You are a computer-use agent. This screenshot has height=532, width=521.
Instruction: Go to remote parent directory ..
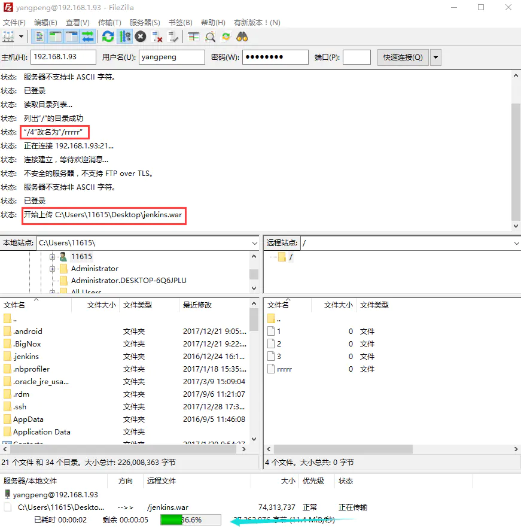[274, 318]
